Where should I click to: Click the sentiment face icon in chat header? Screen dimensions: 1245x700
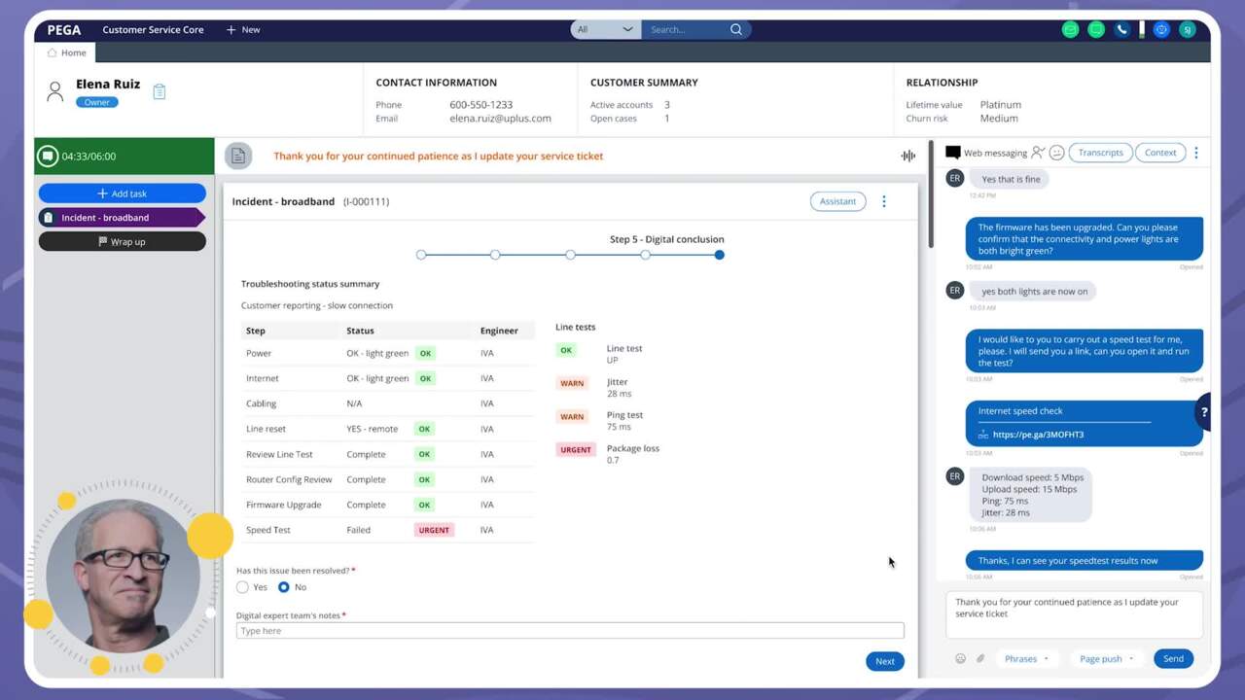1056,153
